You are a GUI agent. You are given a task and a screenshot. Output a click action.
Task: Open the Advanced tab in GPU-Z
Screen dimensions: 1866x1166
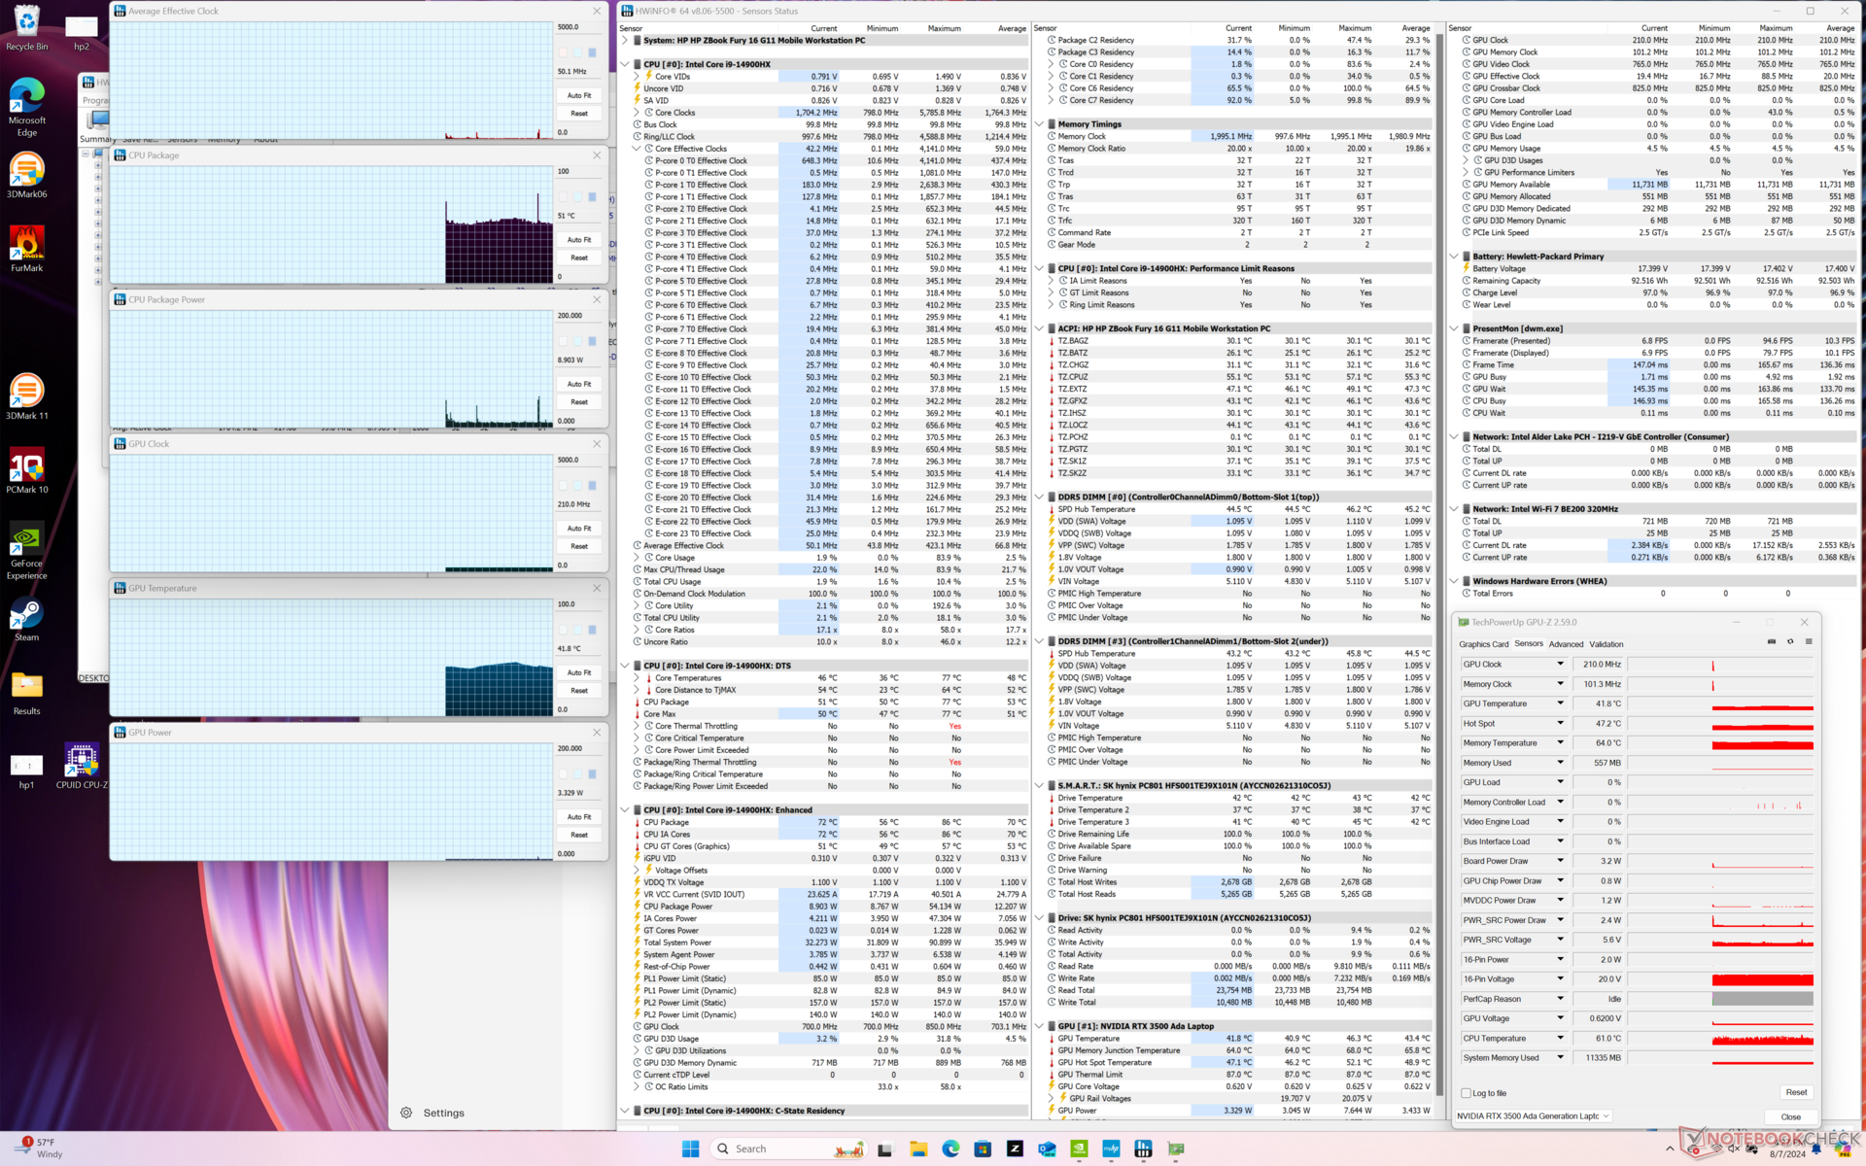1565,644
